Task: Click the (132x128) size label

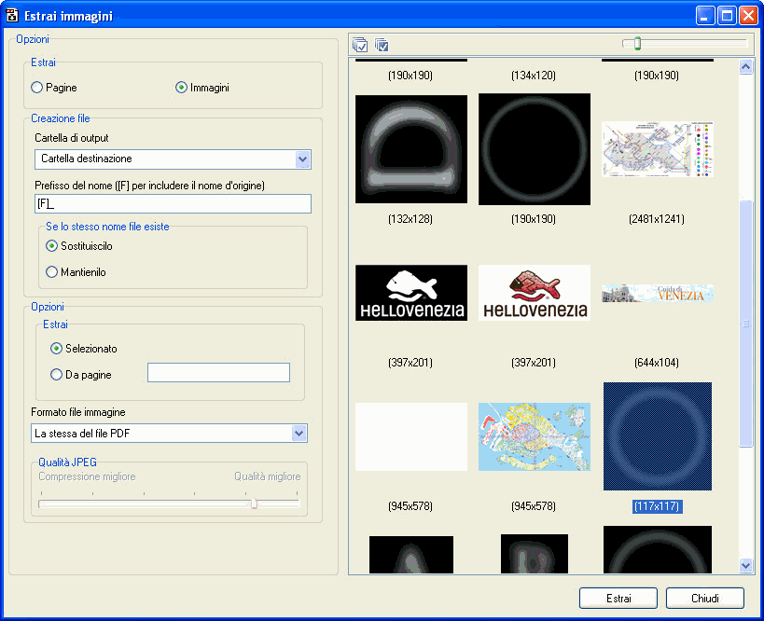Action: [410, 219]
